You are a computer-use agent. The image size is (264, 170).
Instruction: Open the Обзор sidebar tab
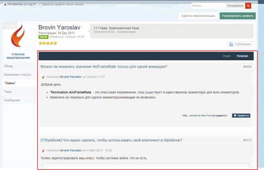19,66
